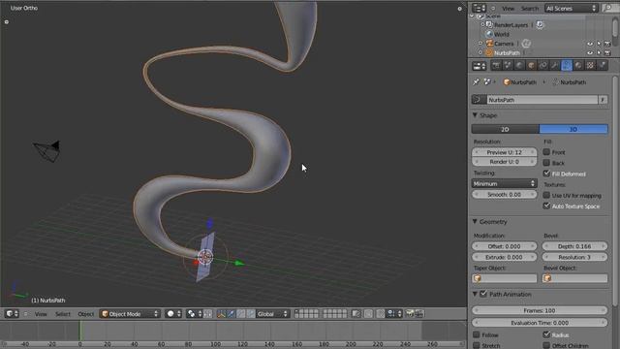Toggle NurbsPath visibility eye in outliner
The width and height of the screenshot is (620, 349).
pos(590,53)
